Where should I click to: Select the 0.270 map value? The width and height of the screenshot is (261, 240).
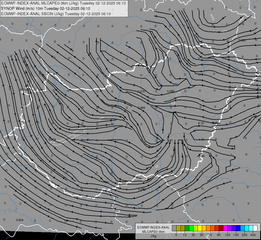(x=142, y=91)
